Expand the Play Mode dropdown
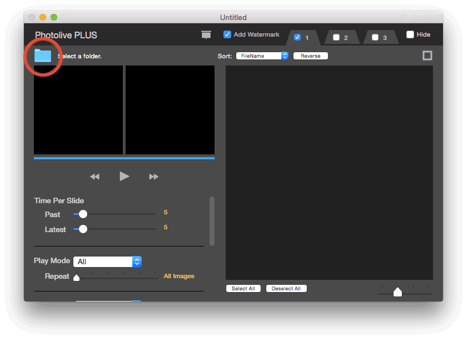Image resolution: width=468 pixels, height=342 pixels. [x=107, y=261]
